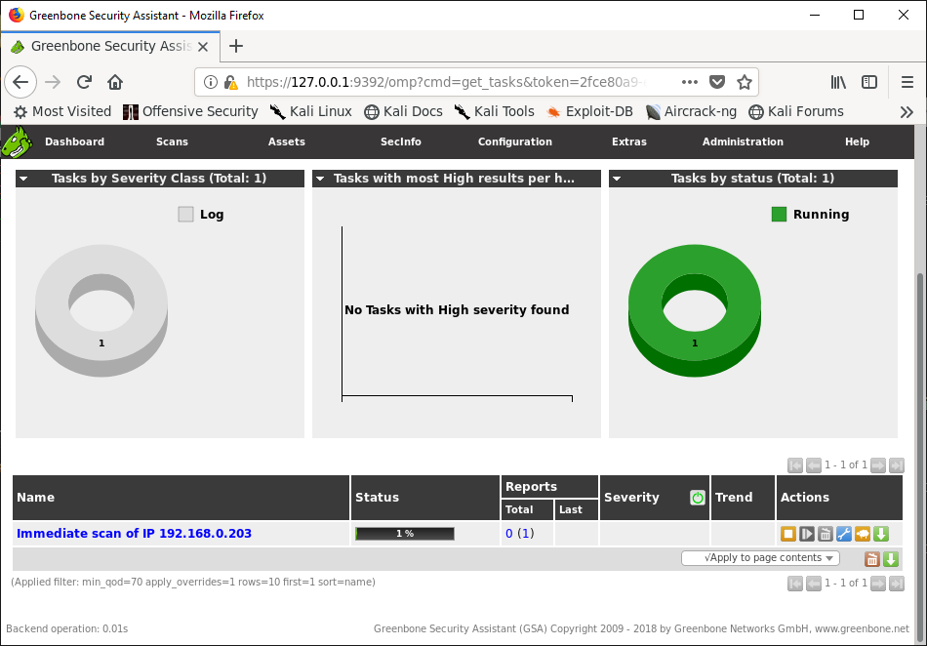Save the page to Pocket
Screen dimensions: 927x646
point(717,82)
